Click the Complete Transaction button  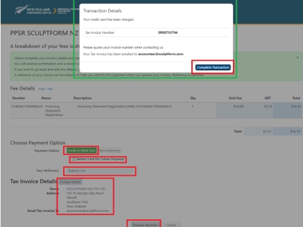point(213,67)
